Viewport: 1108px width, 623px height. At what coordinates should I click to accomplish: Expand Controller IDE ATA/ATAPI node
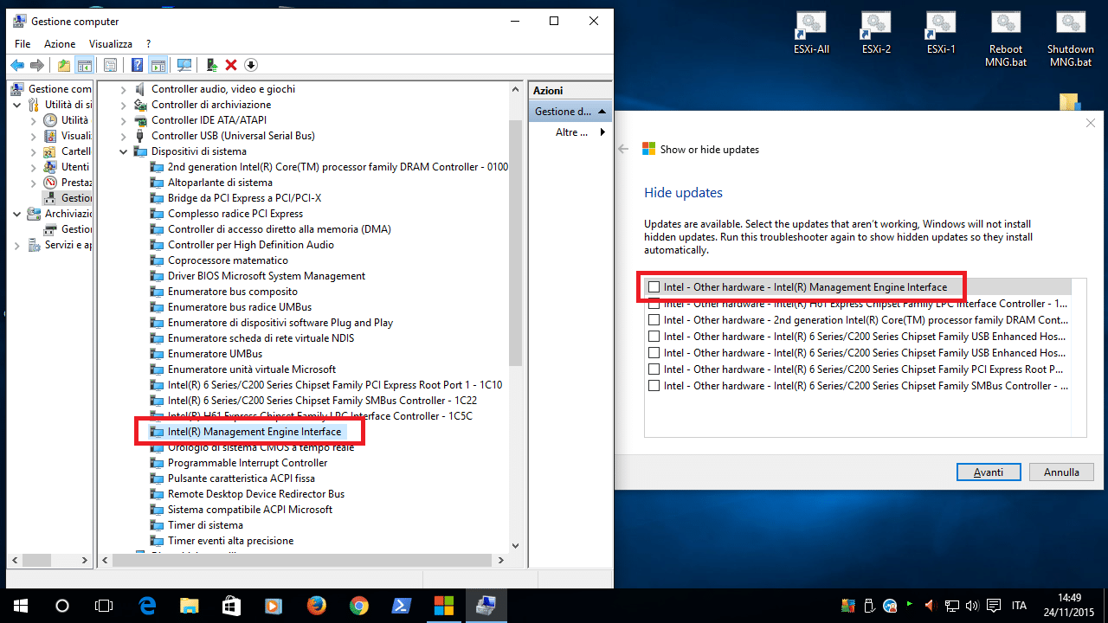point(123,120)
